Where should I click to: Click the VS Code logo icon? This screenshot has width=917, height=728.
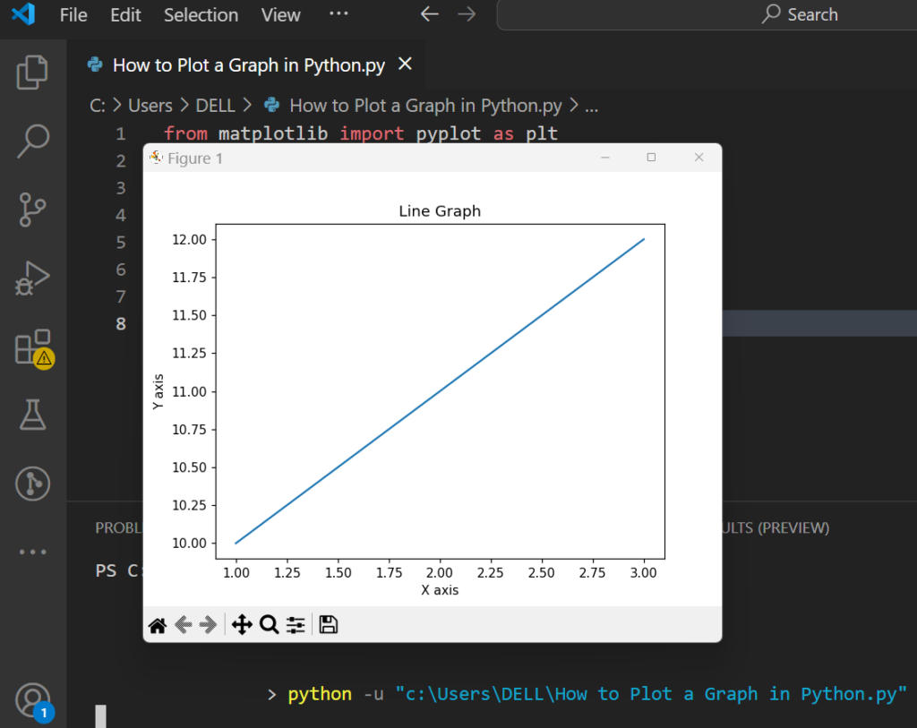23,14
